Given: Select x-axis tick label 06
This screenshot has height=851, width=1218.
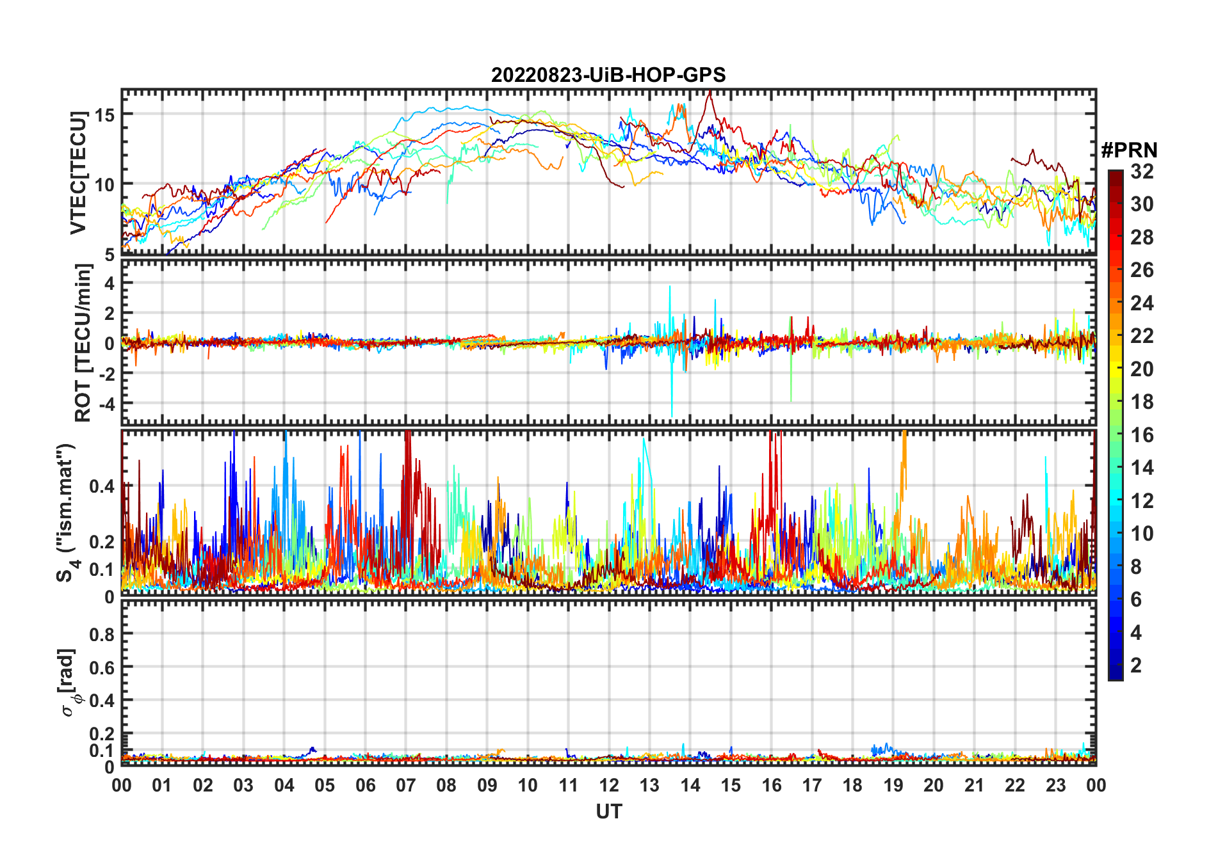Looking at the screenshot, I should click(x=365, y=786).
